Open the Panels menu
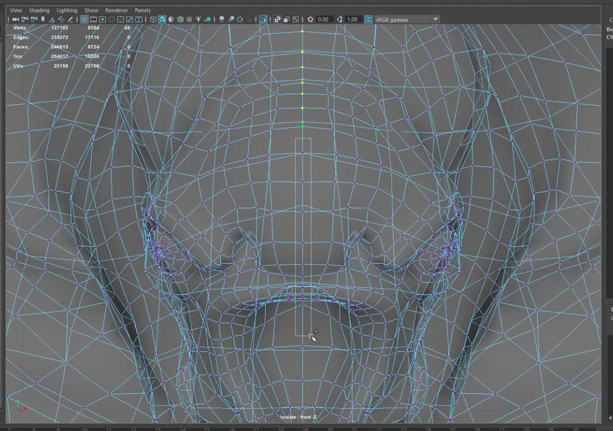The height and width of the screenshot is (431, 613). click(143, 10)
